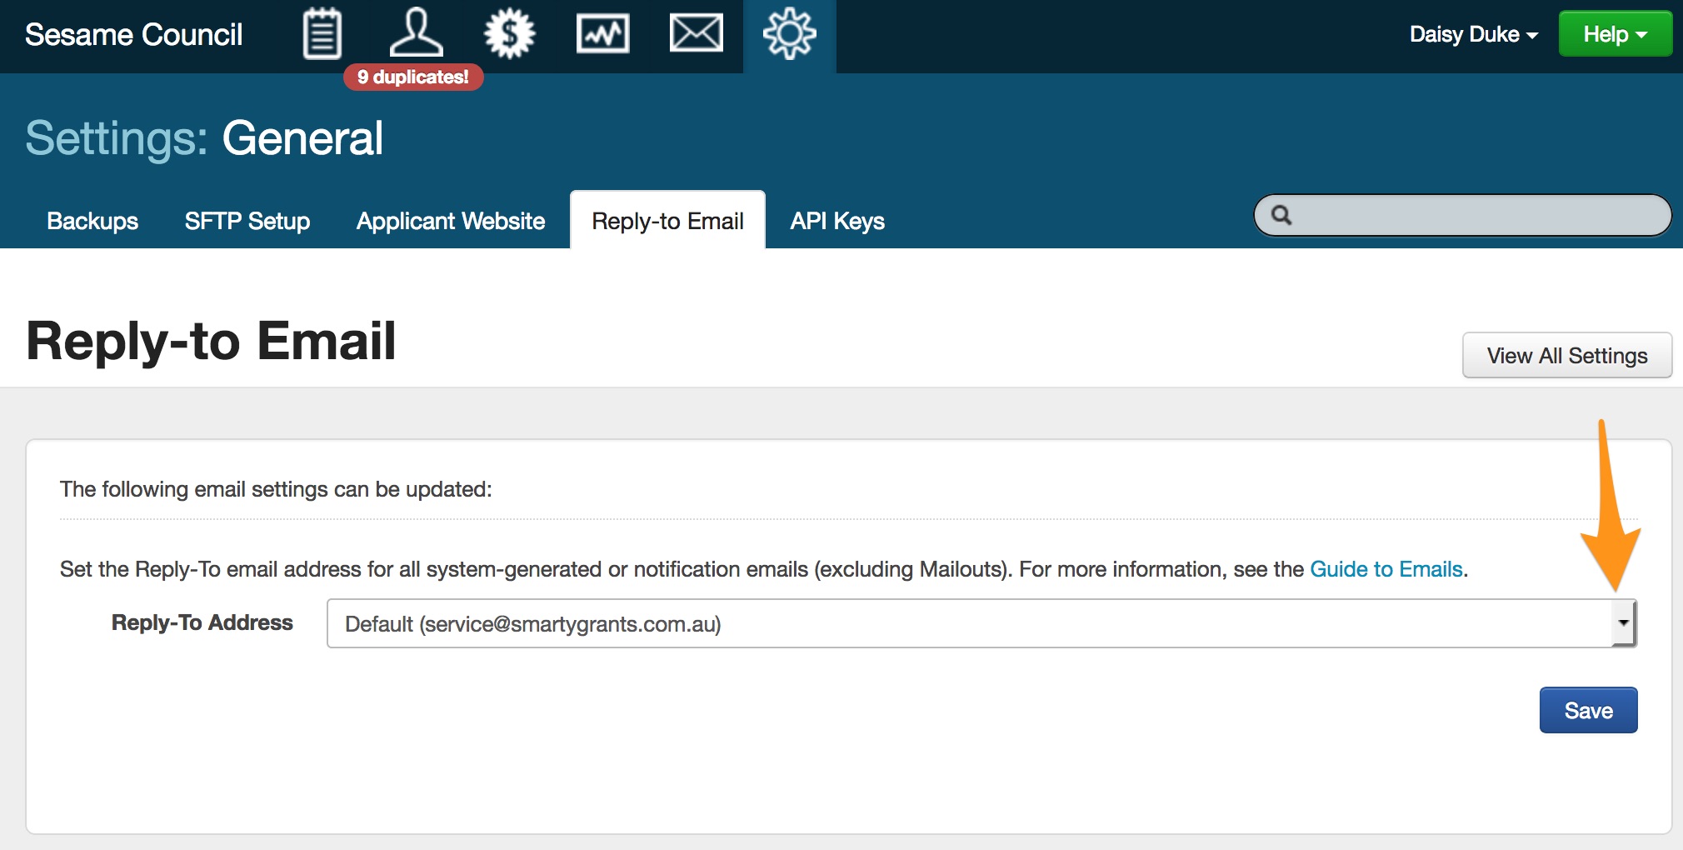1683x850 pixels.
Task: Go to the Applicant Website tab
Action: tap(451, 221)
